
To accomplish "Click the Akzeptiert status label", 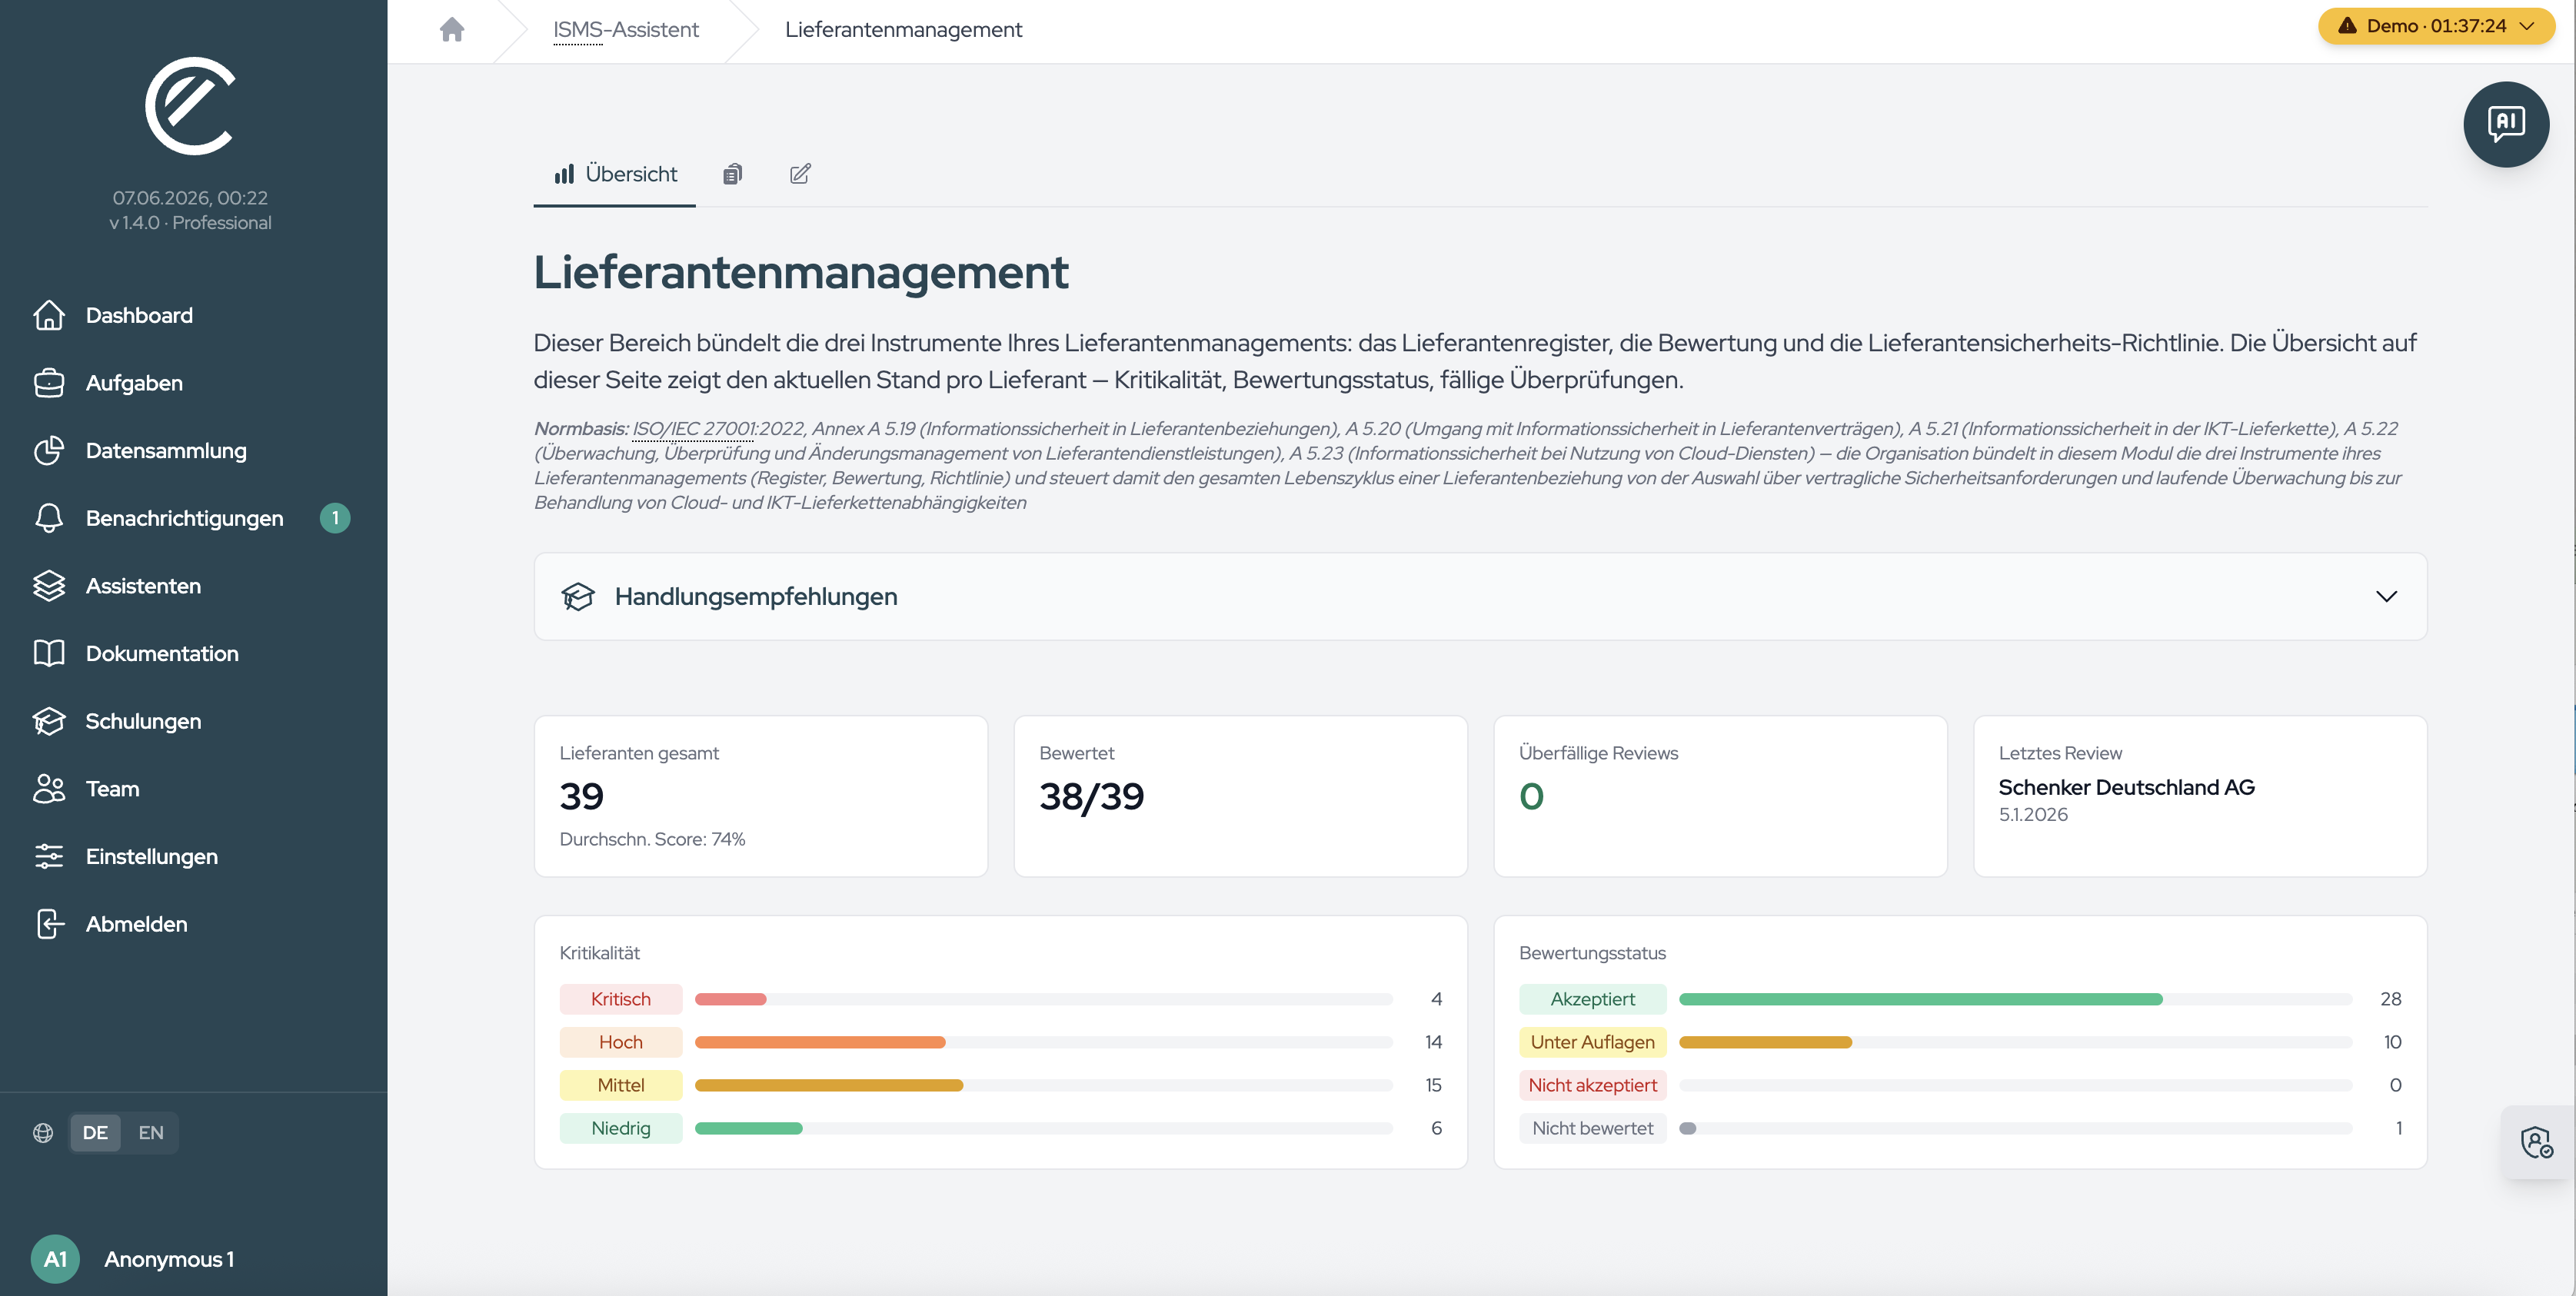I will tap(1593, 999).
